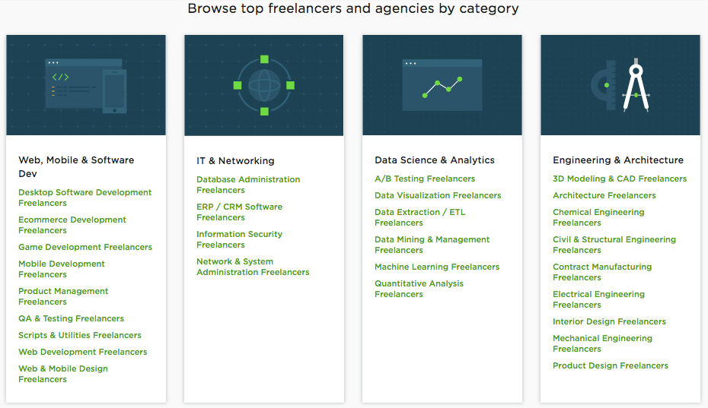Screen dimensions: 708x408
Task: Open the Data Science & Analytics heading
Action: tap(435, 160)
